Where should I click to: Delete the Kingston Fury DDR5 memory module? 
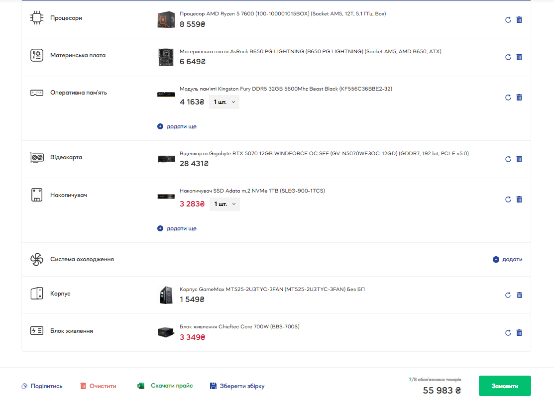(519, 98)
